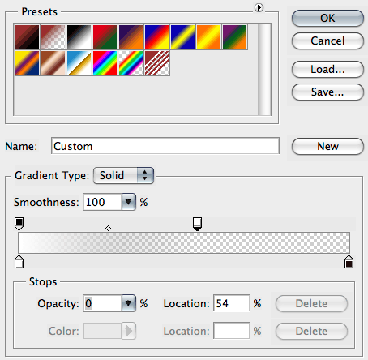Viewport: 368px width, 360px height.
Task: Click the Load... button
Action: pyautogui.click(x=327, y=69)
